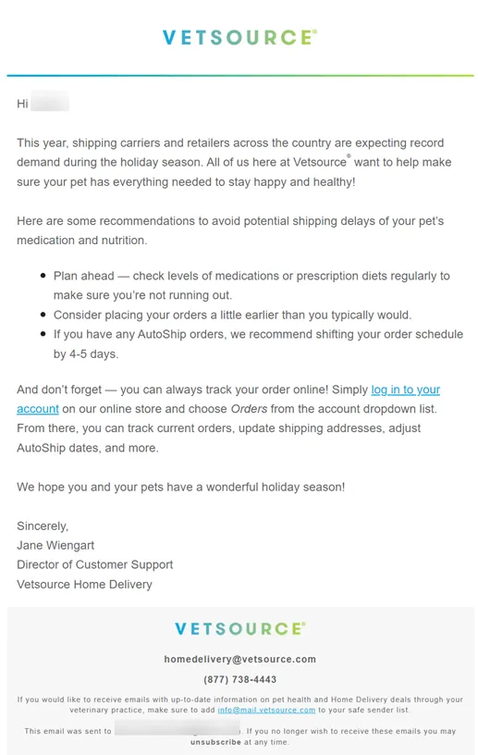478x755 pixels.
Task: Click the bold unsubscribe link
Action: 215,742
